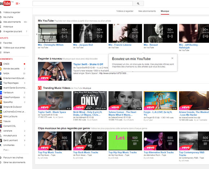Click the Simplicité DuSavoir channel icon

pyautogui.click(x=1, y=107)
